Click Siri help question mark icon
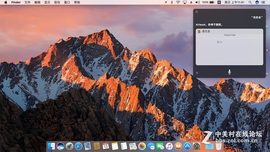 point(197,73)
